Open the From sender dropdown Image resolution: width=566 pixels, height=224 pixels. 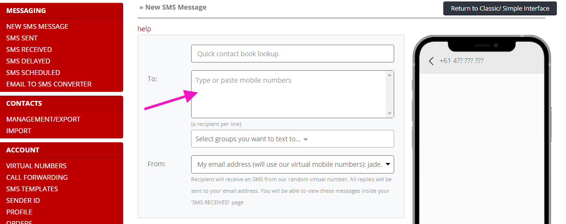pos(293,164)
